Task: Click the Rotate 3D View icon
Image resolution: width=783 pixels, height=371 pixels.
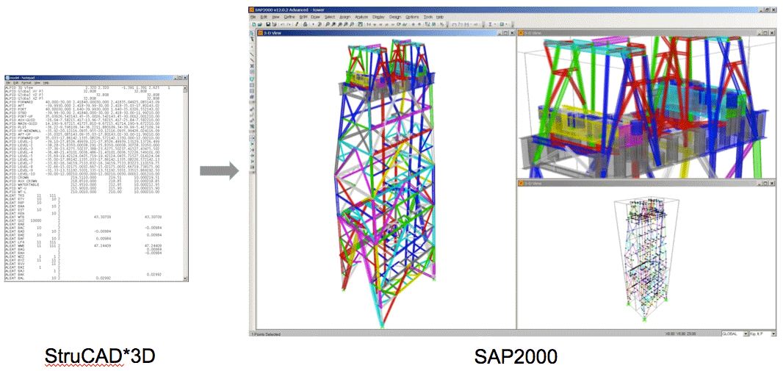Action: click(x=398, y=24)
